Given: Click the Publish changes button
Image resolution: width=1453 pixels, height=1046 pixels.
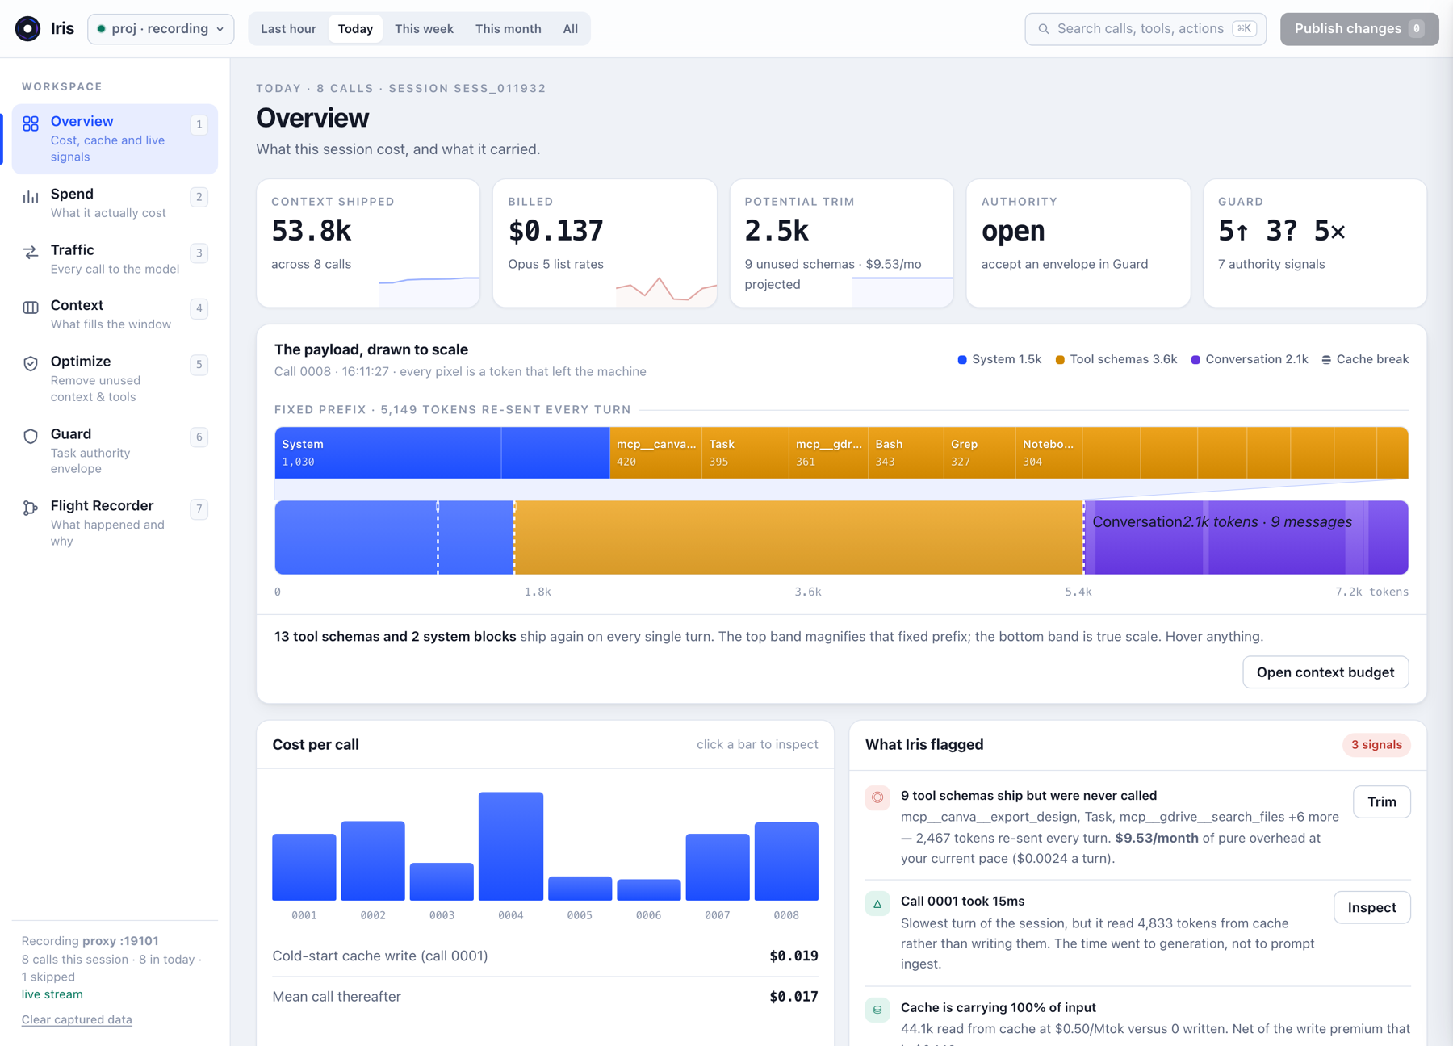Looking at the screenshot, I should tap(1359, 29).
